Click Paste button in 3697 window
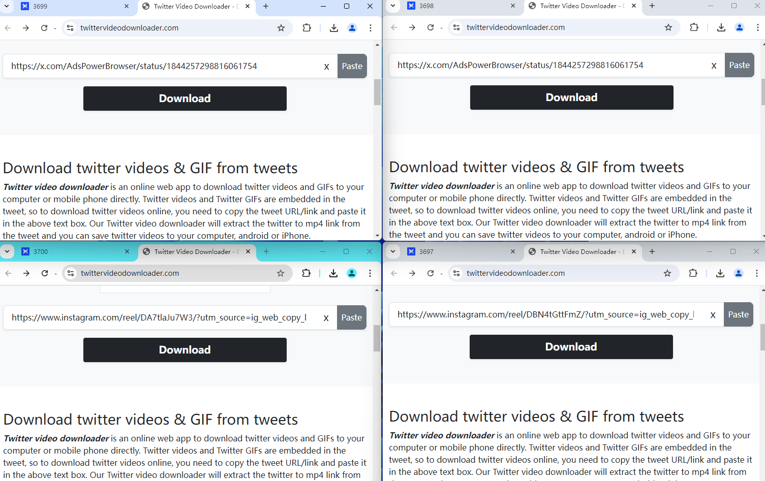The width and height of the screenshot is (765, 481). 739,314
